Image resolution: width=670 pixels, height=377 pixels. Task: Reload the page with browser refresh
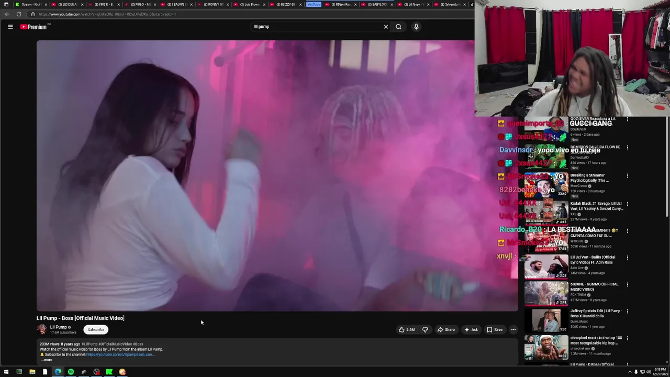tap(19, 14)
